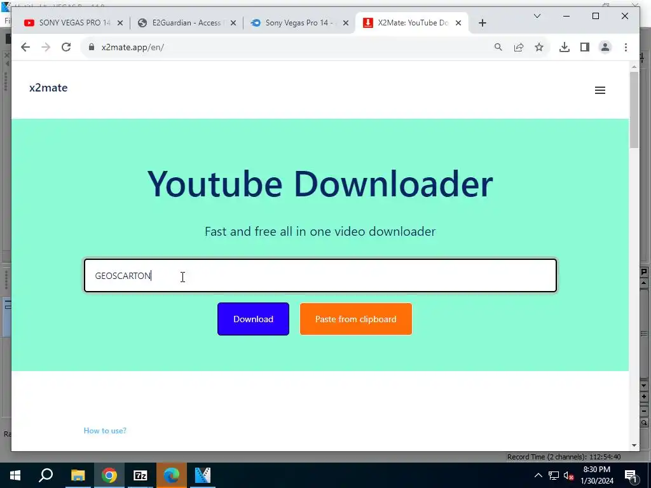Open File Explorer from taskbar
This screenshot has width=651, height=488.
[x=78, y=475]
